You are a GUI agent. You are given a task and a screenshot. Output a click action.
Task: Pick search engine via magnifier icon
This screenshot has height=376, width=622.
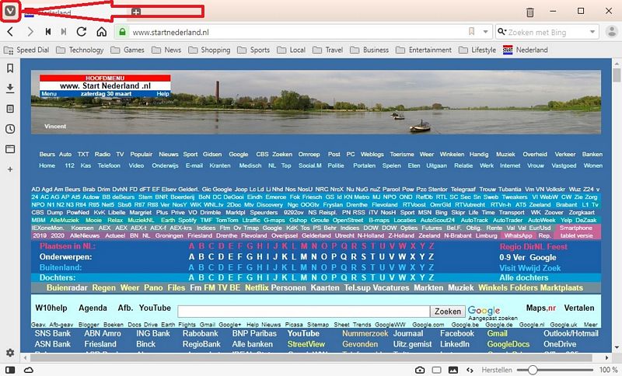click(501, 32)
